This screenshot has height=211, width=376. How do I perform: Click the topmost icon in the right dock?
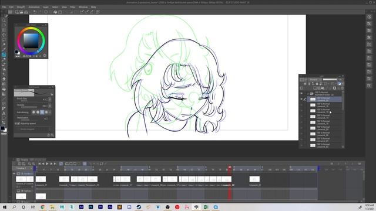[369, 17]
